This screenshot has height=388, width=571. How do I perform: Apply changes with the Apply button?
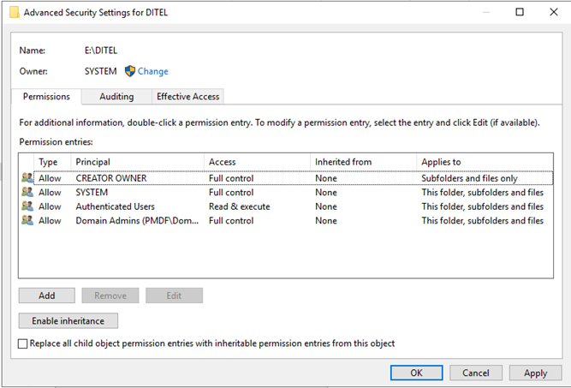(535, 373)
